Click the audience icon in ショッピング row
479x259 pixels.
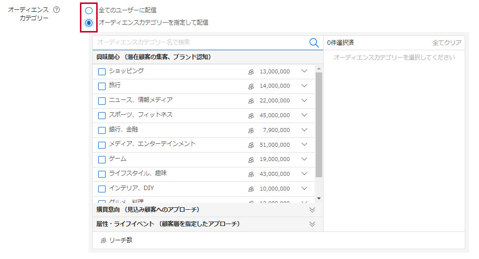tap(251, 72)
